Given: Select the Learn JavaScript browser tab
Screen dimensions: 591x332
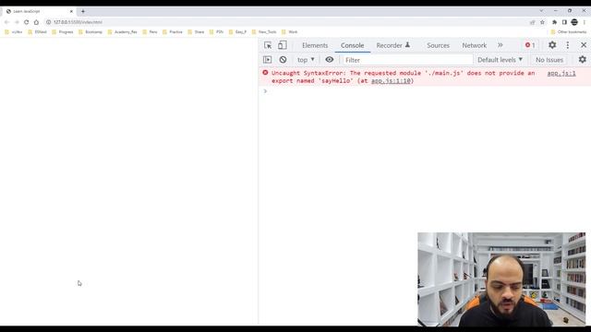Looking at the screenshot, I should point(39,11).
